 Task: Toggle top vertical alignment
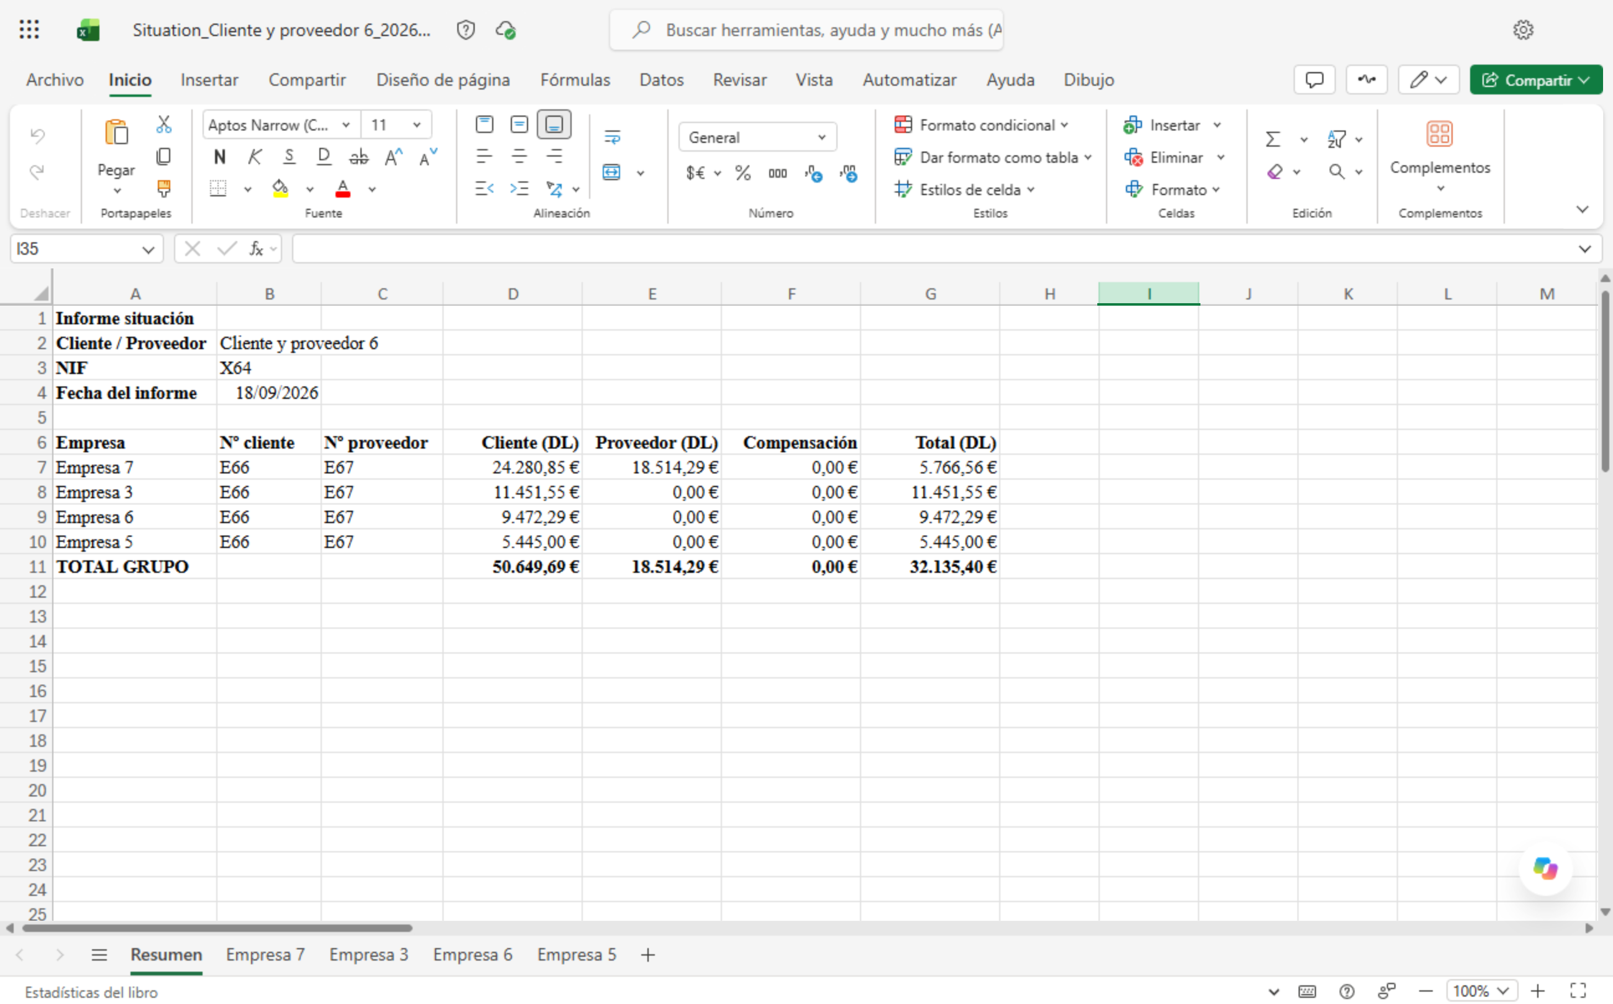pyautogui.click(x=485, y=124)
